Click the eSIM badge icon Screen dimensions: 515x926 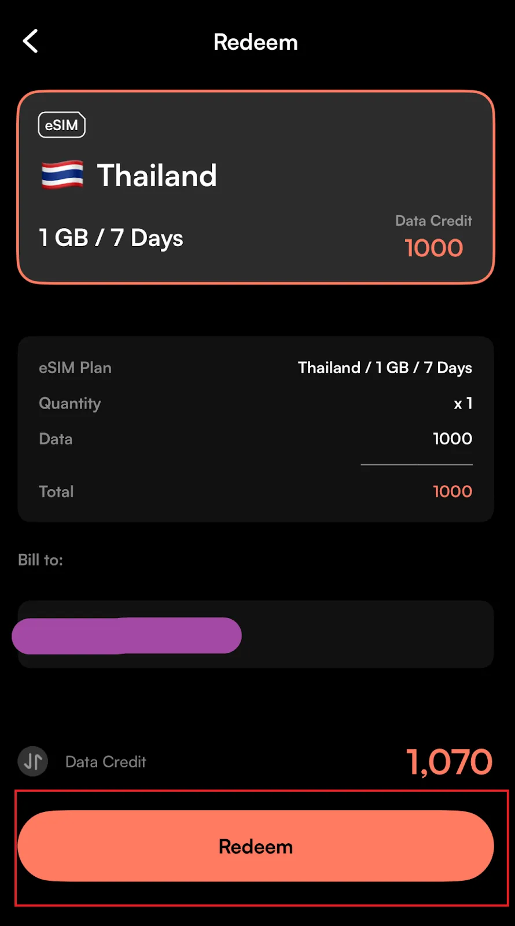pos(62,125)
